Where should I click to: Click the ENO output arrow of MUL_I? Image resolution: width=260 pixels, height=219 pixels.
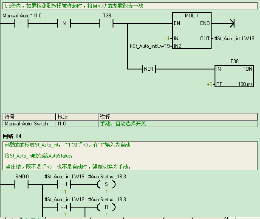[232, 23]
